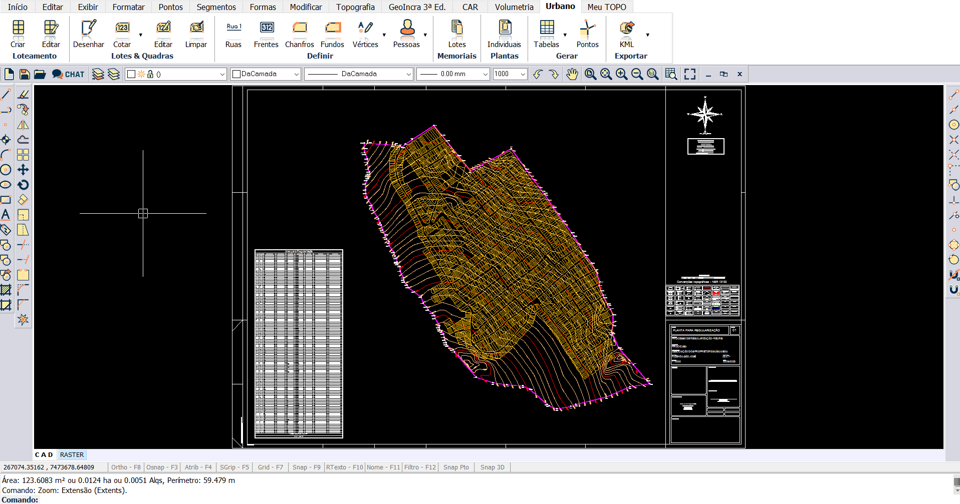Image resolution: width=960 pixels, height=504 pixels.
Task: Open Segmentos ribbon tab
Action: pos(216,7)
